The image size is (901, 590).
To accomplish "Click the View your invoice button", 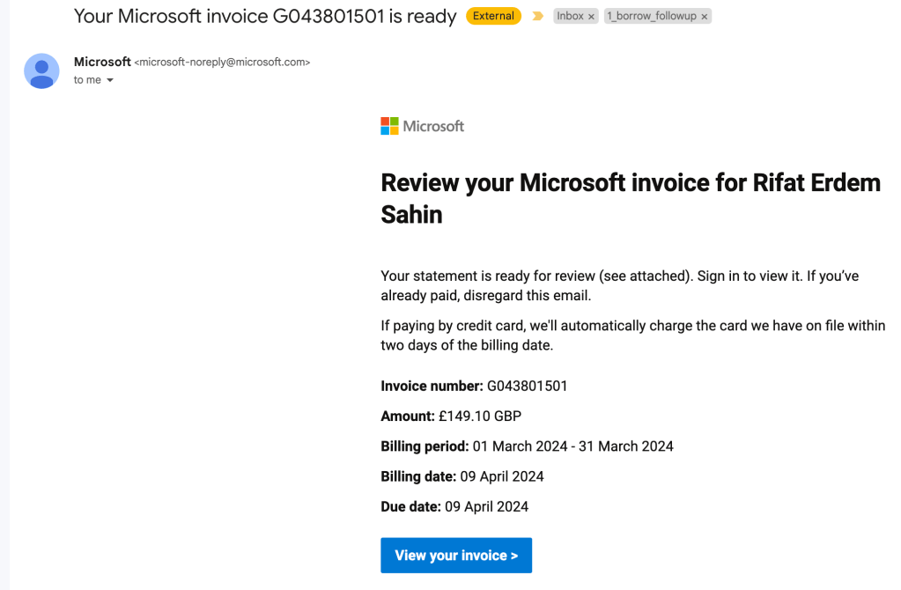I will click(456, 556).
